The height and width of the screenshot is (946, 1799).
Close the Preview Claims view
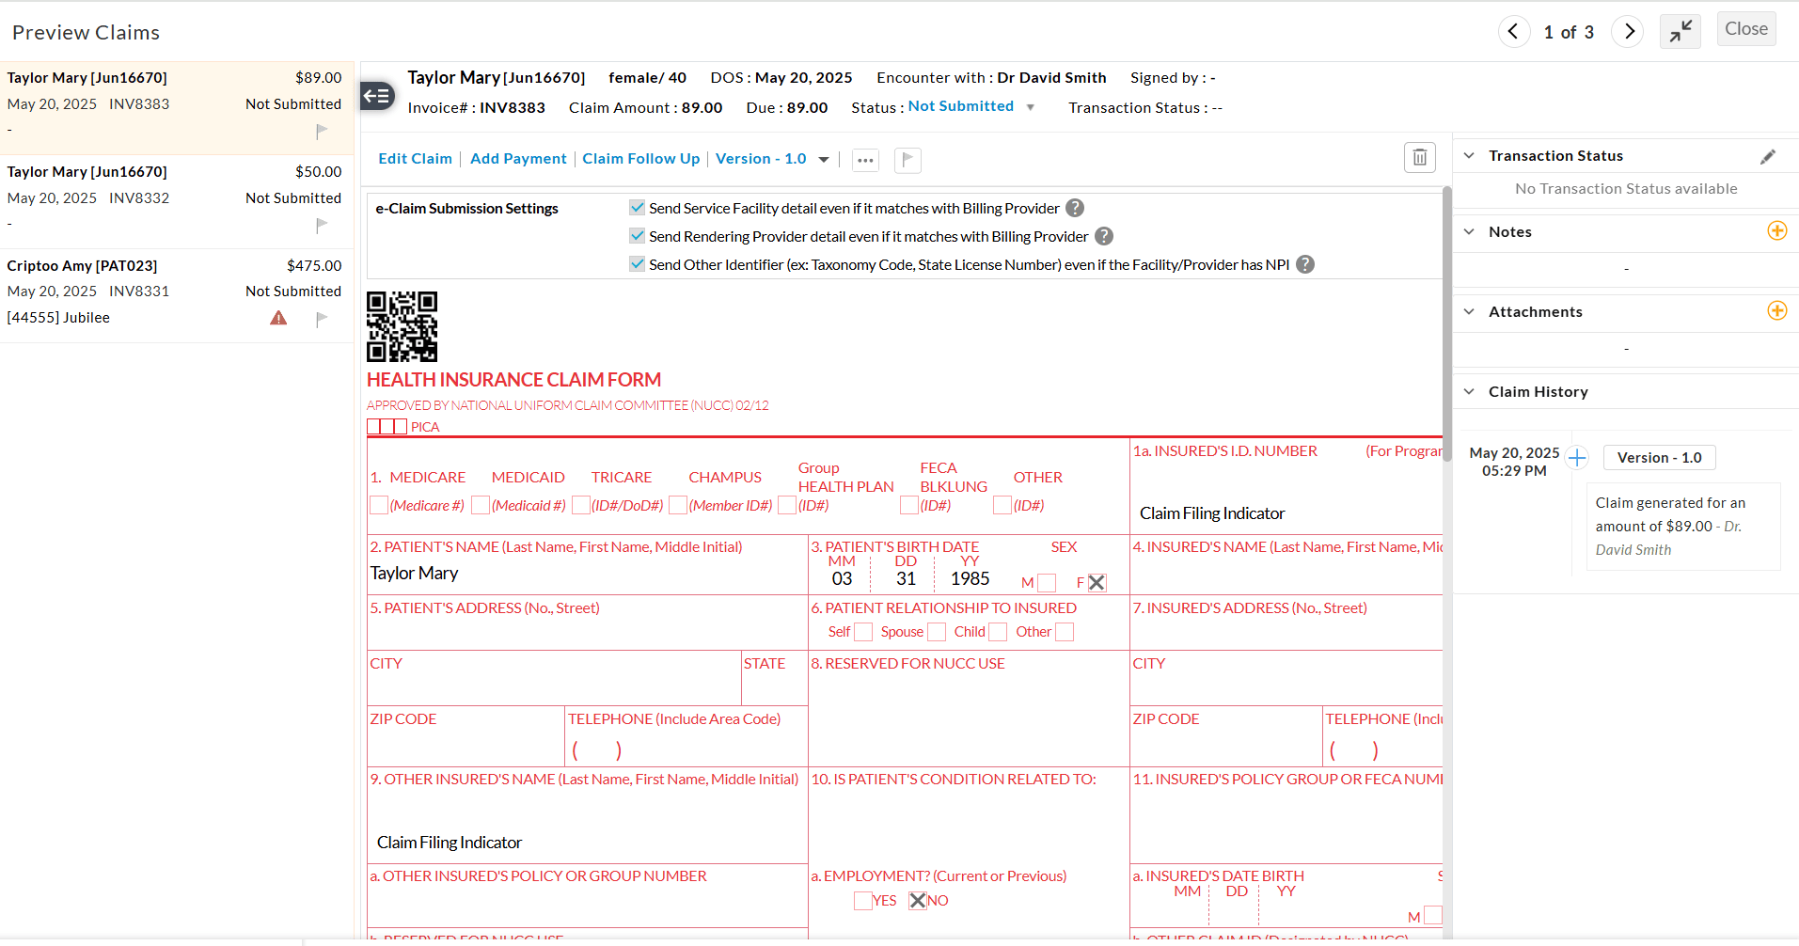[x=1745, y=28]
